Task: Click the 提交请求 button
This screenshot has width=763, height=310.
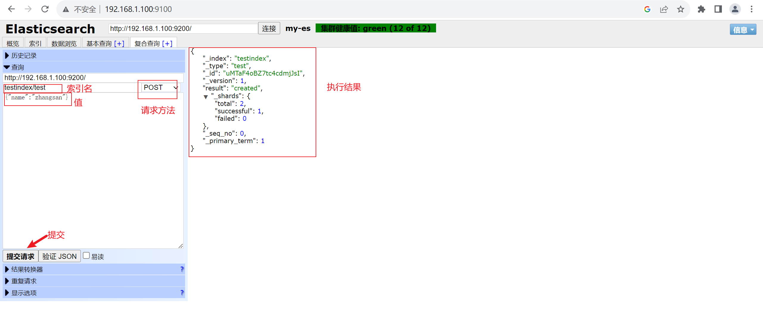Action: click(x=21, y=256)
